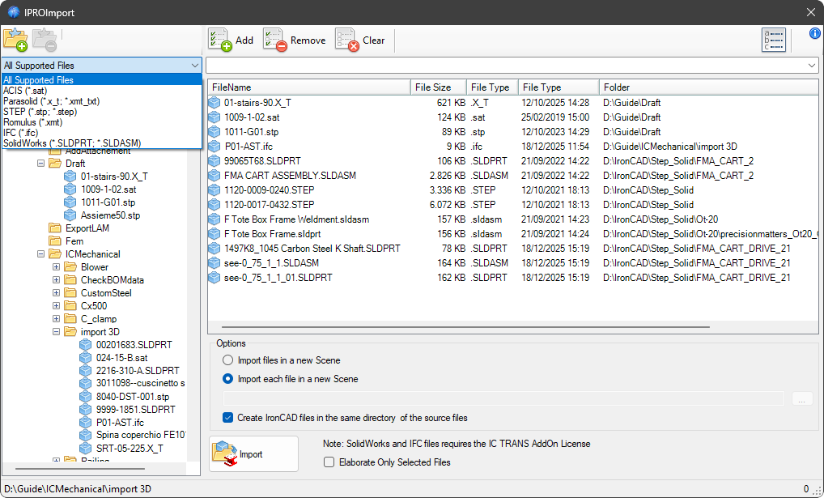This screenshot has height=498, width=824.
Task: Sort list by File Size column header
Action: point(438,87)
